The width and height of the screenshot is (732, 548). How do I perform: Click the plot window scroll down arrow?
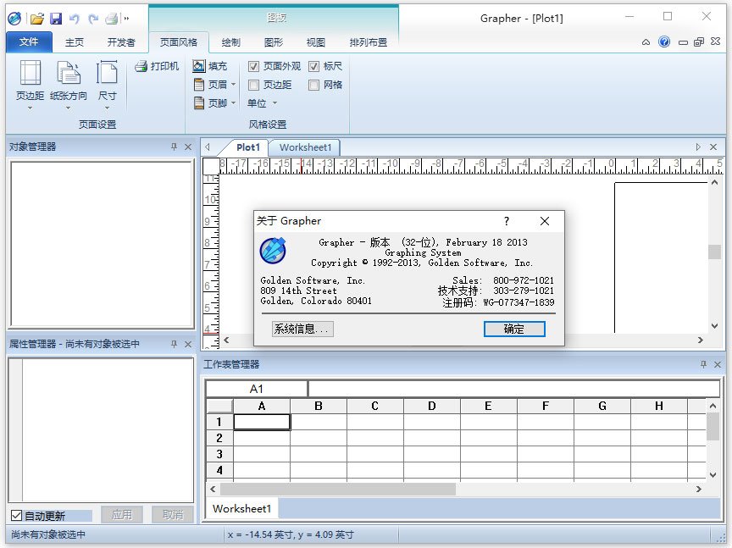pyautogui.click(x=714, y=326)
